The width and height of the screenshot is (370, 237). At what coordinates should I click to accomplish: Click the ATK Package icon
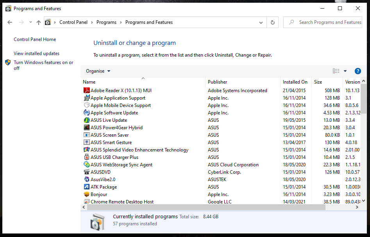[87, 187]
